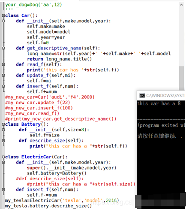Collapse Car's __init__ method fold
The image size is (186, 209).
[x=3, y=21]
